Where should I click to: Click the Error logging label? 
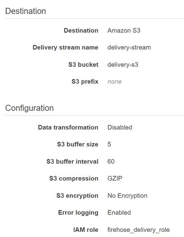pyautogui.click(x=78, y=213)
